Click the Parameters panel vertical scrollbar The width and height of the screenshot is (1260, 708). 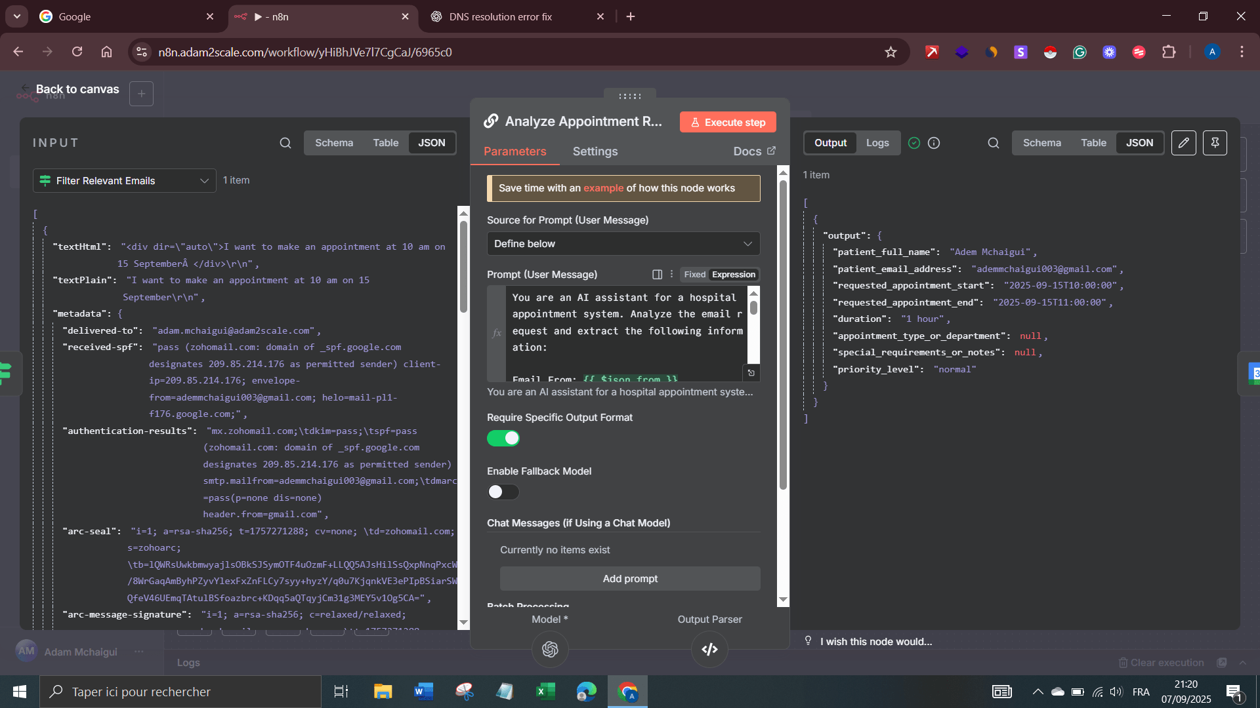click(783, 334)
